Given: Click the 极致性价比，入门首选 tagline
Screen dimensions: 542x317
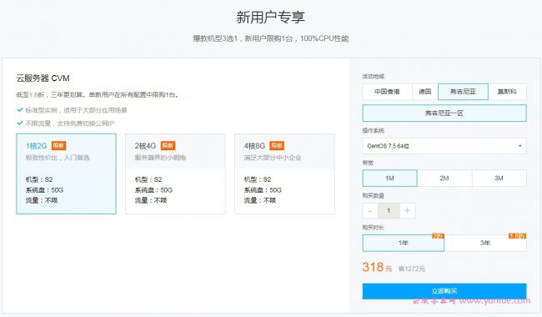Looking at the screenshot, I should [58, 158].
